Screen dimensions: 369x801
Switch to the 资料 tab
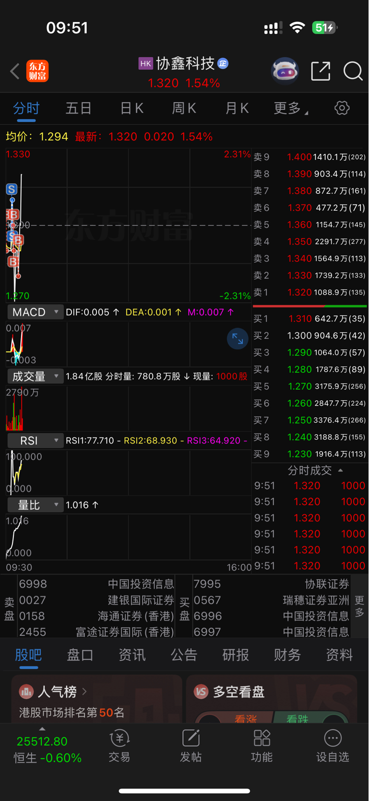[x=339, y=655]
